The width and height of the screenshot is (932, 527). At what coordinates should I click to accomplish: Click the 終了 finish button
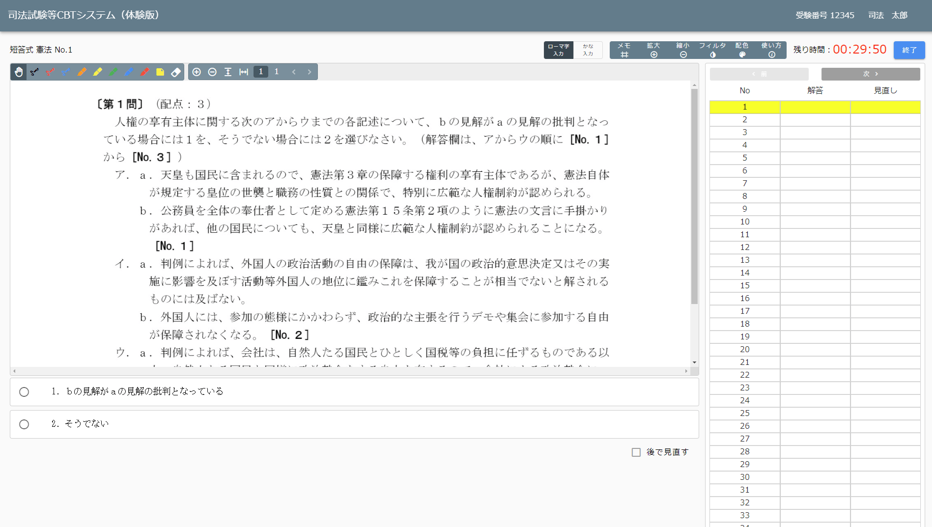909,50
